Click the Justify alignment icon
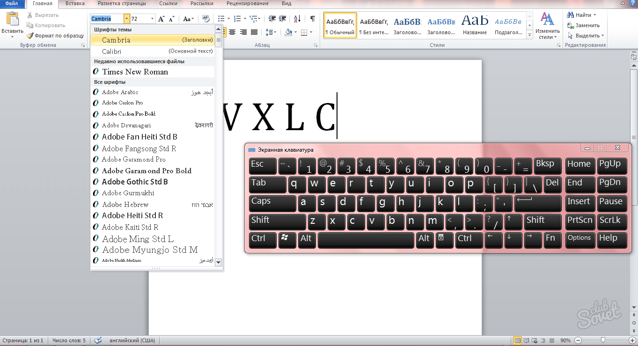The height and width of the screenshot is (346, 638). point(254,32)
